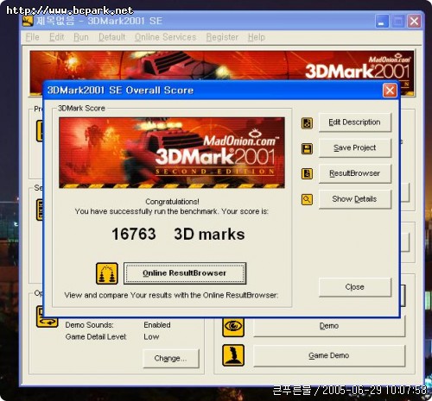This screenshot has width=432, height=401.
Task: Click the joystick icon beside Game Demo
Action: tap(233, 355)
